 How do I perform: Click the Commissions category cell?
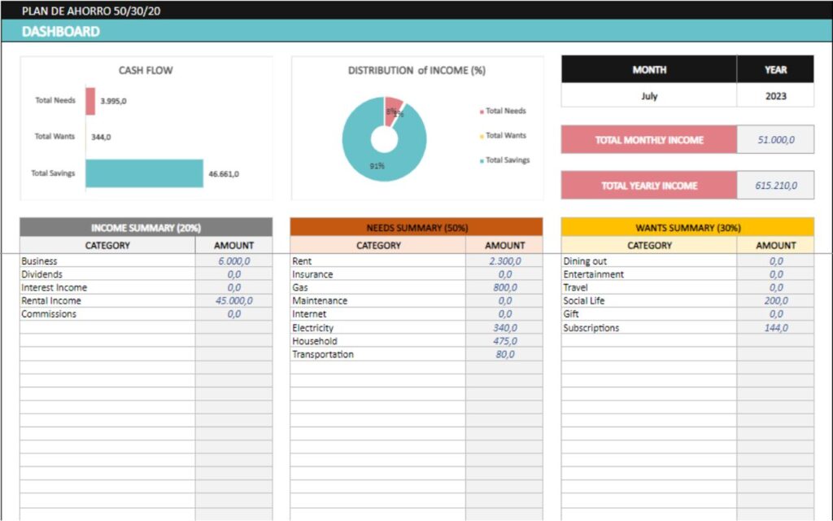[x=107, y=313]
